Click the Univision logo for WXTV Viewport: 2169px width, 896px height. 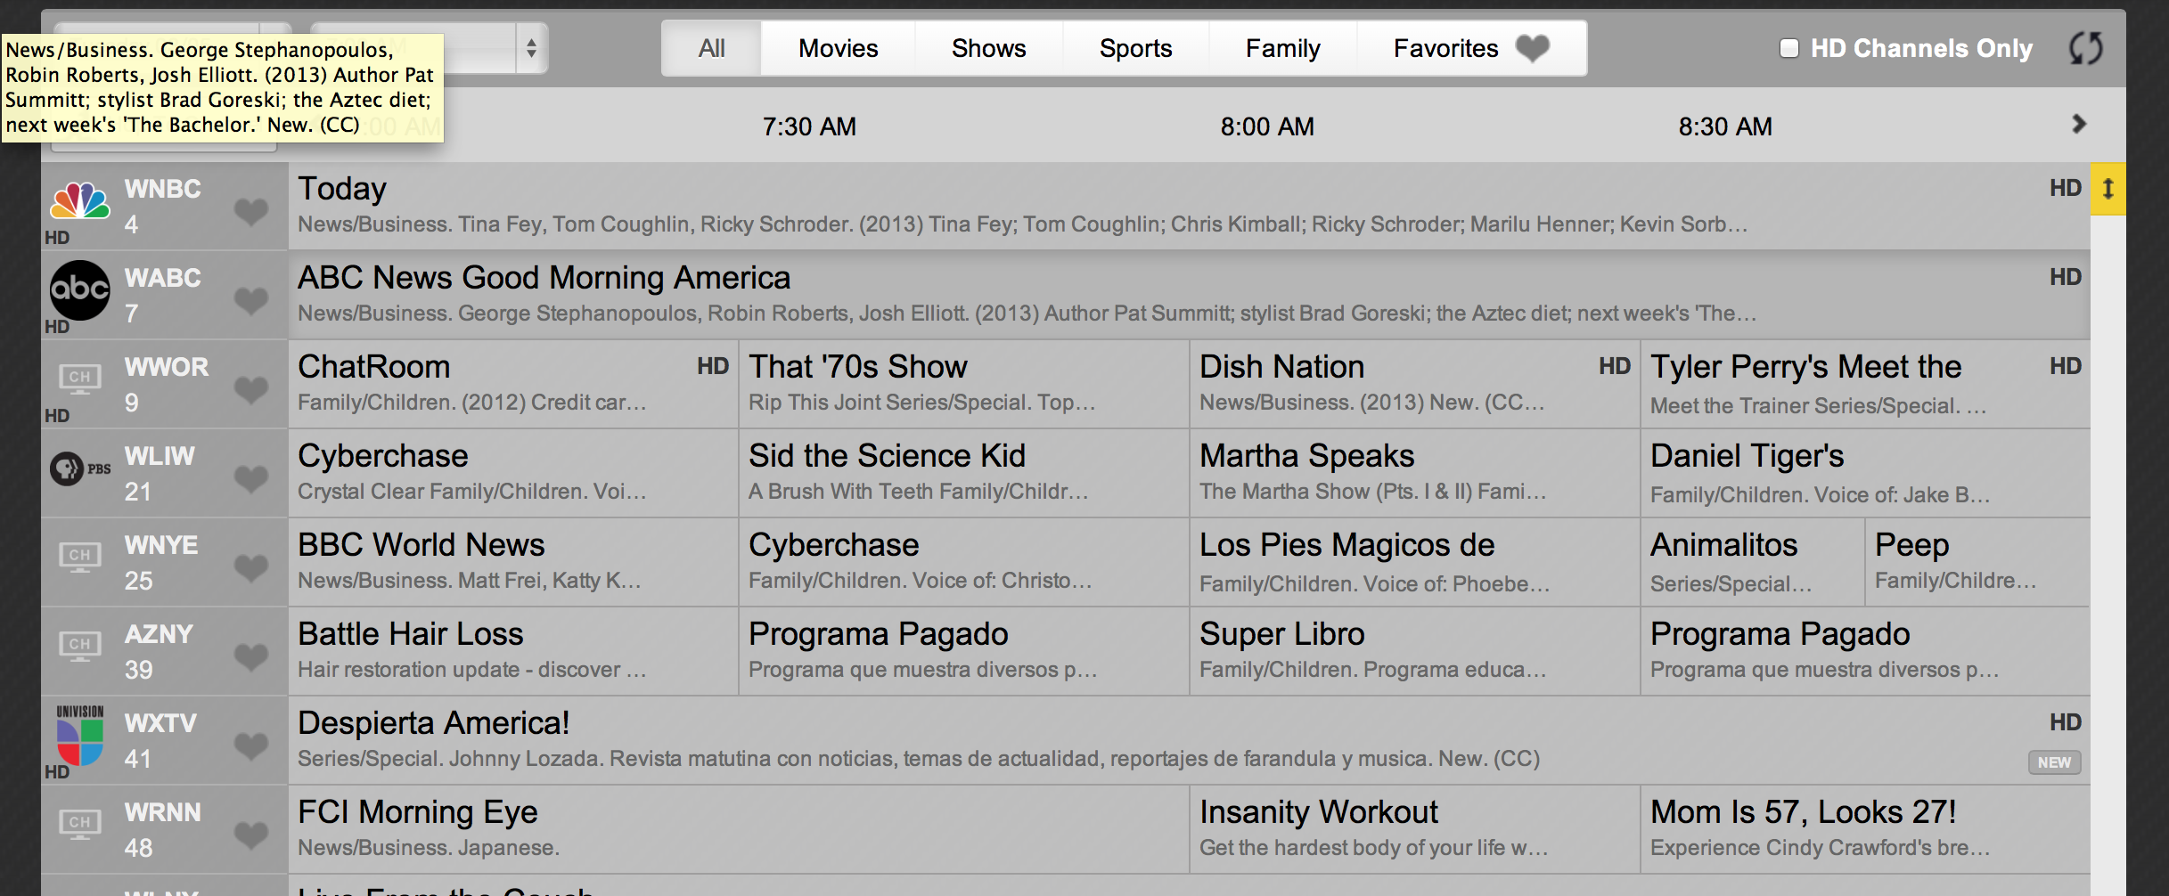pos(80,736)
